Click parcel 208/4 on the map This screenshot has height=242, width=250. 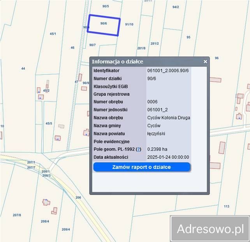(x=45, y=221)
